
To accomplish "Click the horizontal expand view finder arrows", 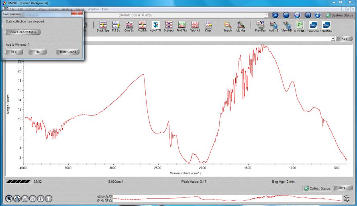I will pyautogui.click(x=101, y=196).
